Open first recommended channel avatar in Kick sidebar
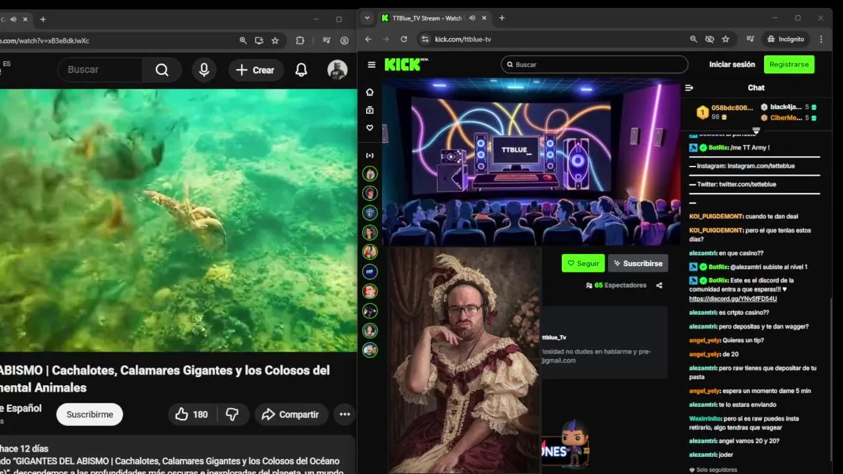Image resolution: width=843 pixels, height=474 pixels. 370,174
